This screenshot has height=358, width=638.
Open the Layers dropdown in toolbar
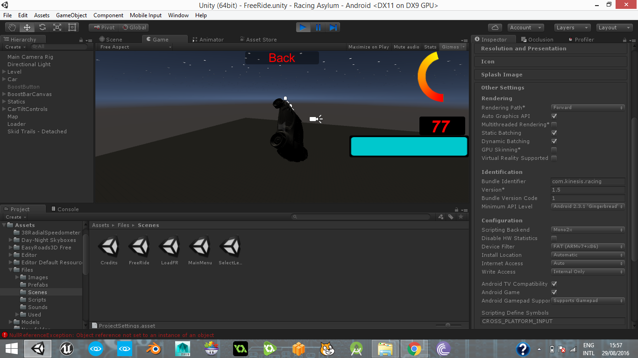[x=572, y=28]
